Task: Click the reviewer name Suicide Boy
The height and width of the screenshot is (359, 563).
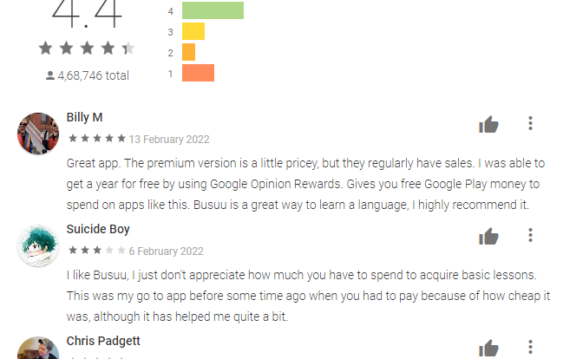Action: coord(98,230)
